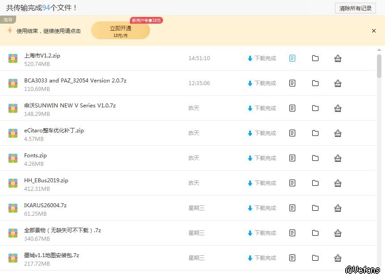Select the file name eCitaro整车优化补丁.zip
This screenshot has height=279, width=385.
pos(54,131)
